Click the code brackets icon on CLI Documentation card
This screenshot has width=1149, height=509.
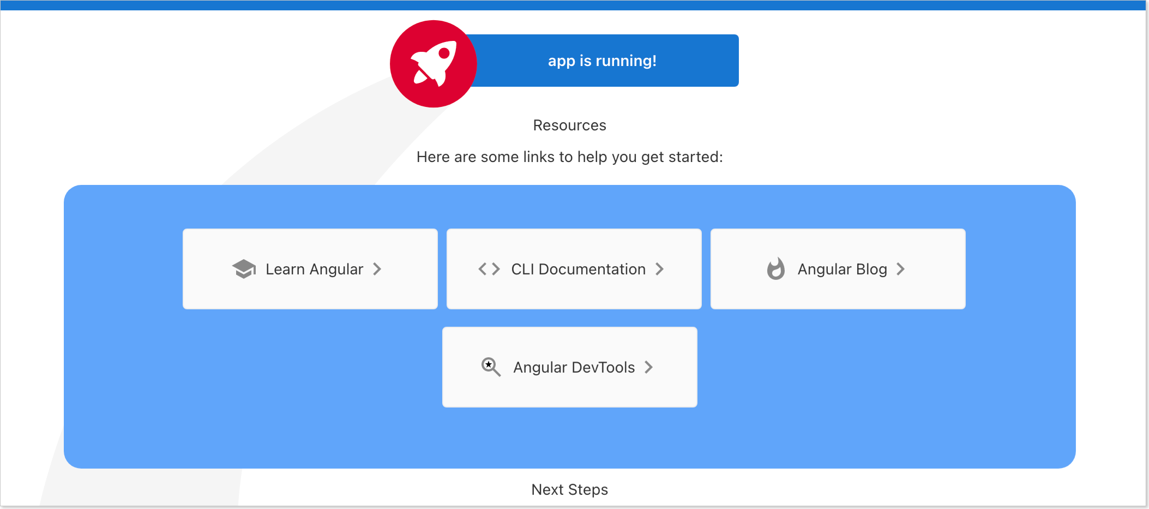click(488, 268)
